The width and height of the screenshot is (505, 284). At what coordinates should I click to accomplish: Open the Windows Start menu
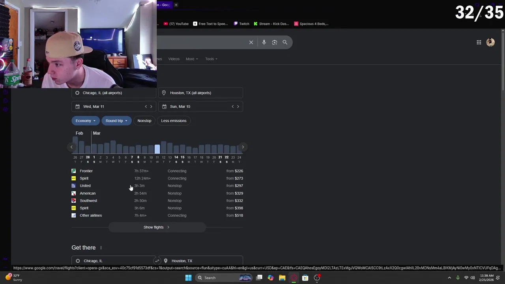point(188,278)
